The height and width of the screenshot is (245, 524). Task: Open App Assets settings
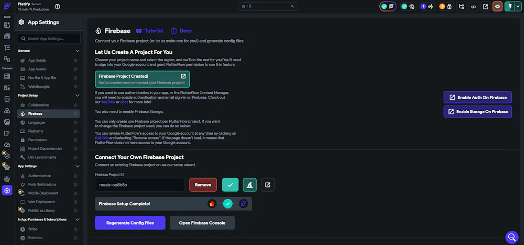pos(48,69)
